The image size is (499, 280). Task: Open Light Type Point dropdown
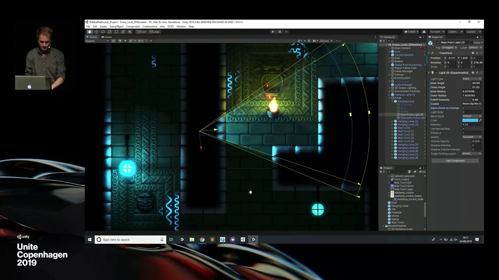pyautogui.click(x=472, y=79)
